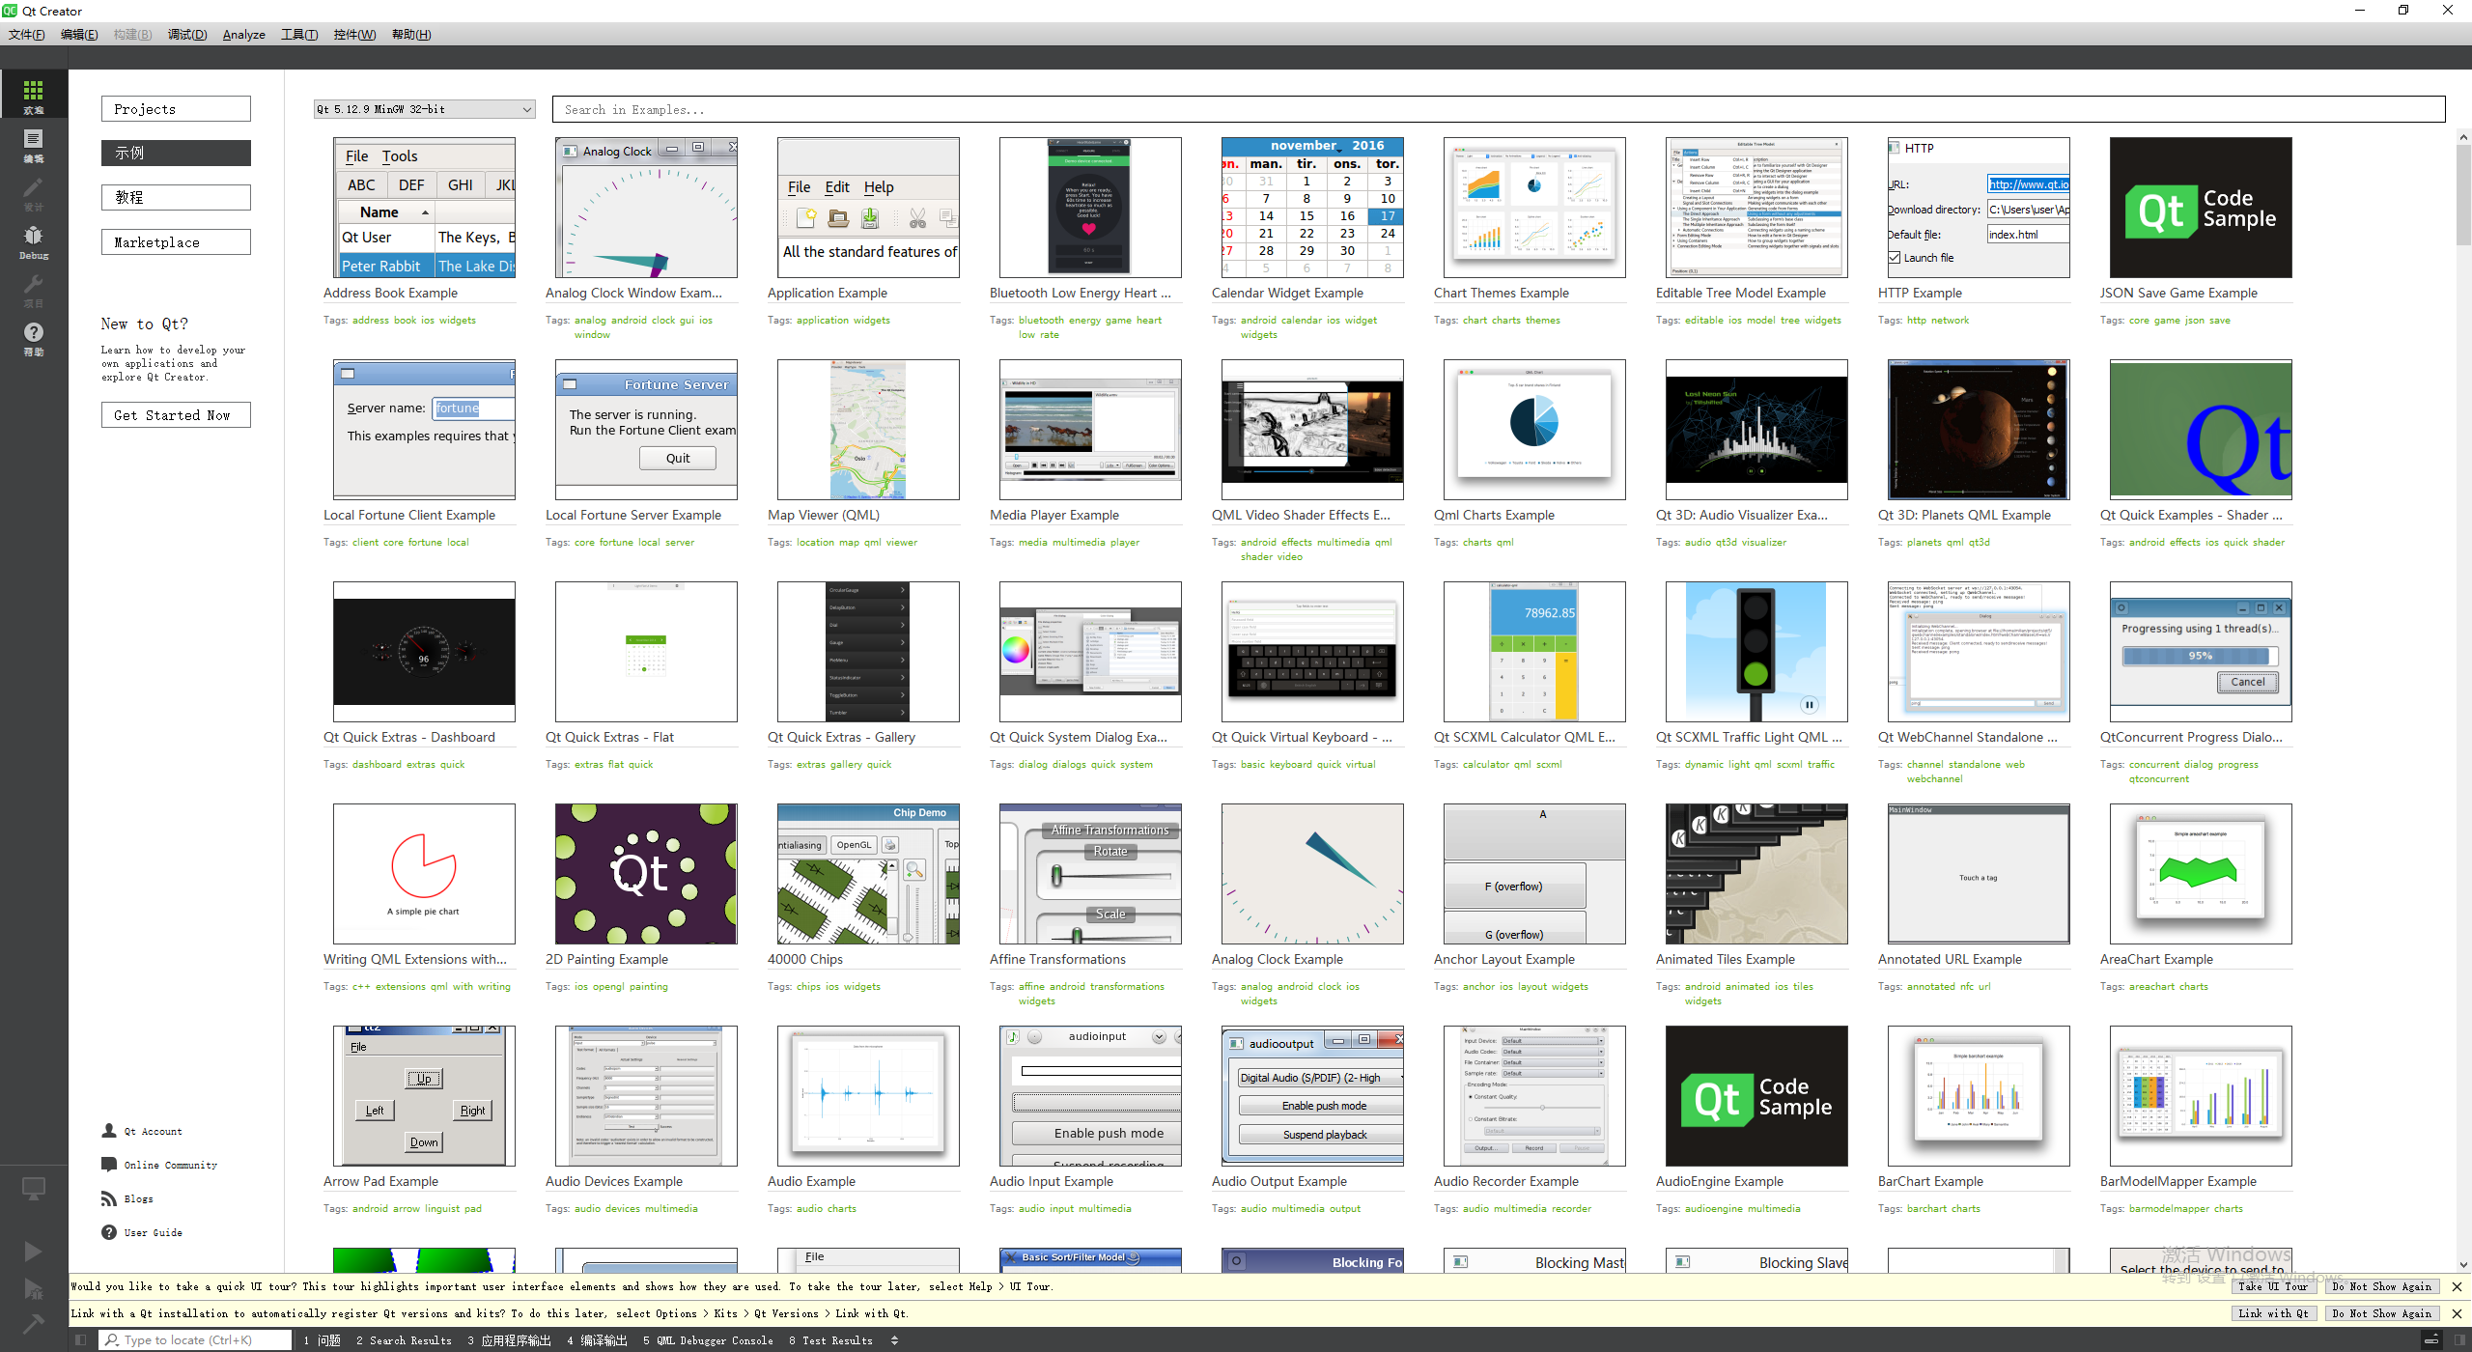
Task: Open the 编辑(E) menu
Action: pyautogui.click(x=79, y=35)
